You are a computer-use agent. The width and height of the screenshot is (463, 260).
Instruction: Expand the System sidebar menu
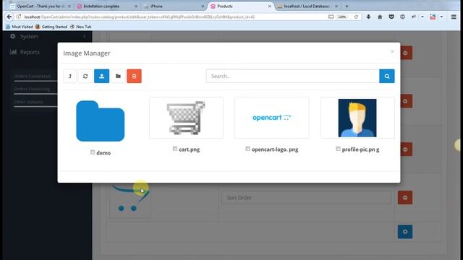pos(47,37)
